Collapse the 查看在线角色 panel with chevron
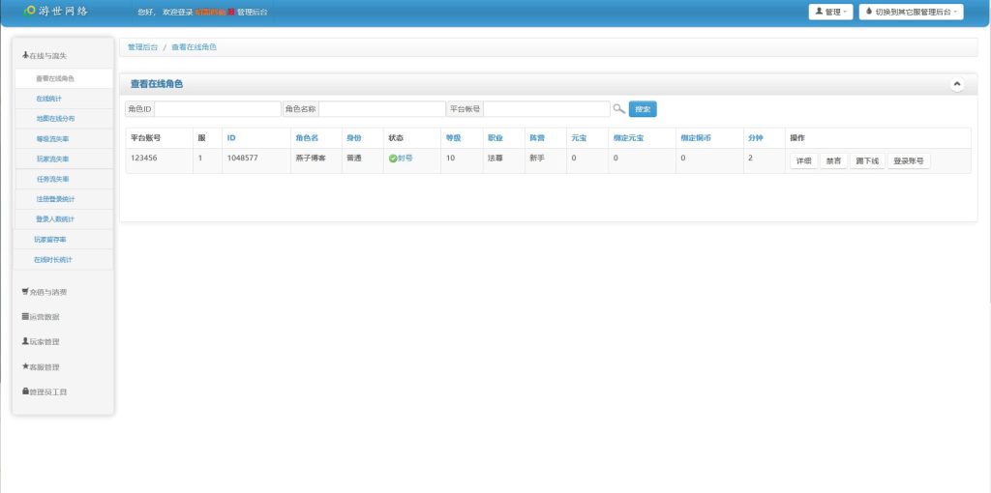This screenshot has height=493, width=991. [957, 84]
